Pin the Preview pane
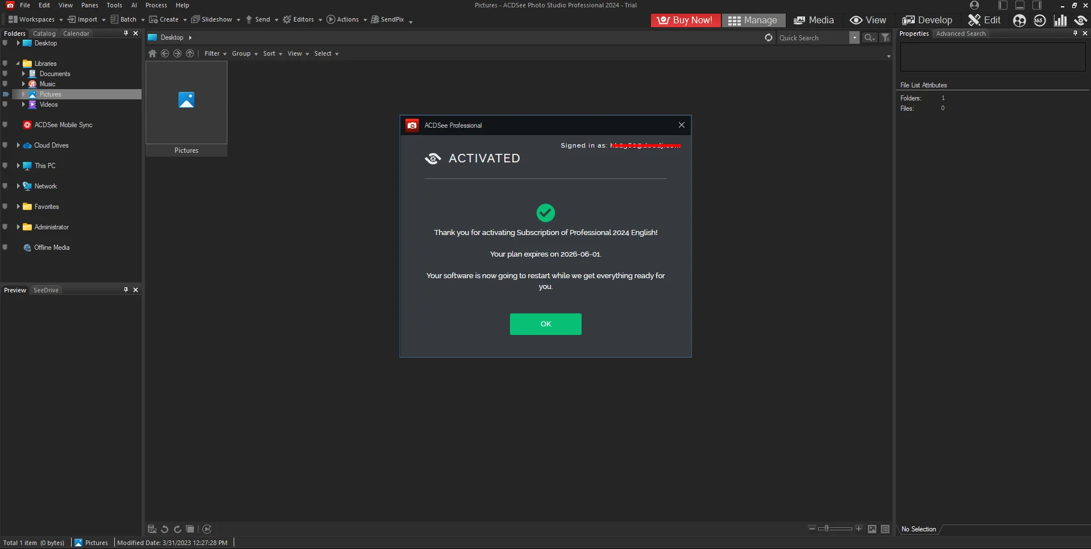The width and height of the screenshot is (1091, 549). coord(126,290)
